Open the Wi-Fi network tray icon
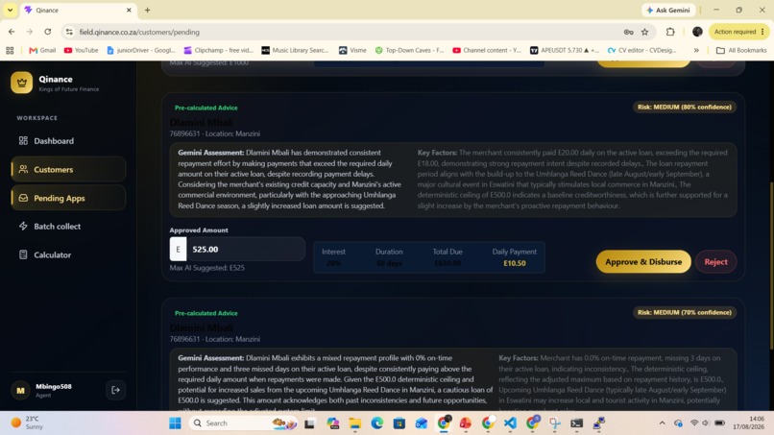The height and width of the screenshot is (435, 774). click(694, 423)
